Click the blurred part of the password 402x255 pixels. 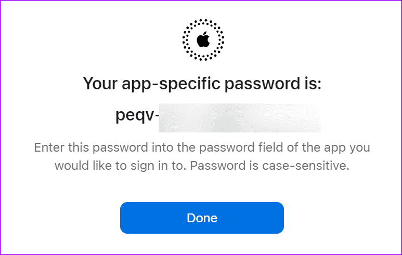click(x=239, y=118)
